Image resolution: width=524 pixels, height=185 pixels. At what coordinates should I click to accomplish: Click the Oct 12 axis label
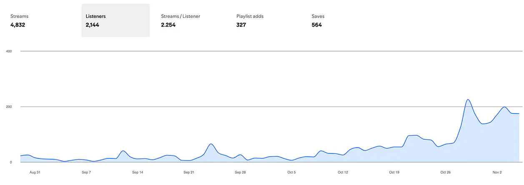(x=343, y=172)
